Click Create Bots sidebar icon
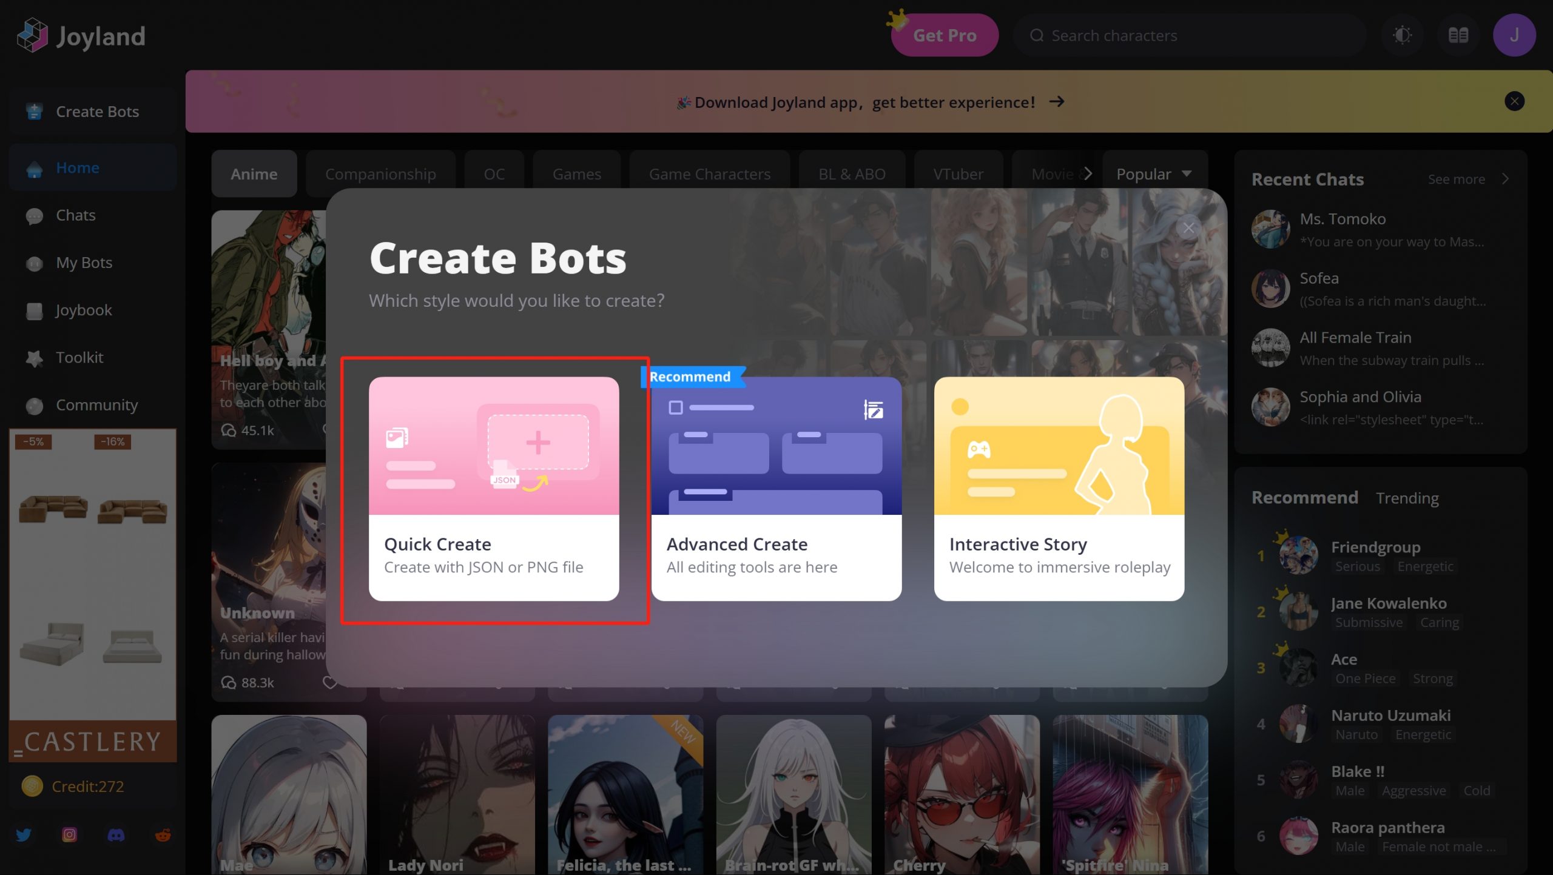The width and height of the screenshot is (1553, 875). tap(35, 112)
